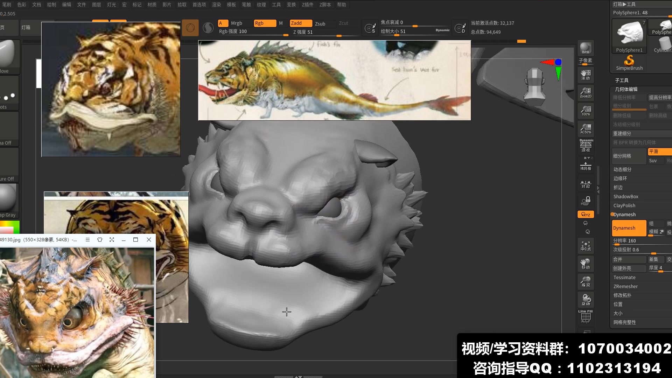Open the 首选项 menu
The width and height of the screenshot is (672, 378).
(x=199, y=5)
